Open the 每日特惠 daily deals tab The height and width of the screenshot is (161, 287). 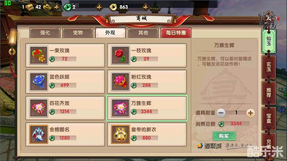point(176,33)
